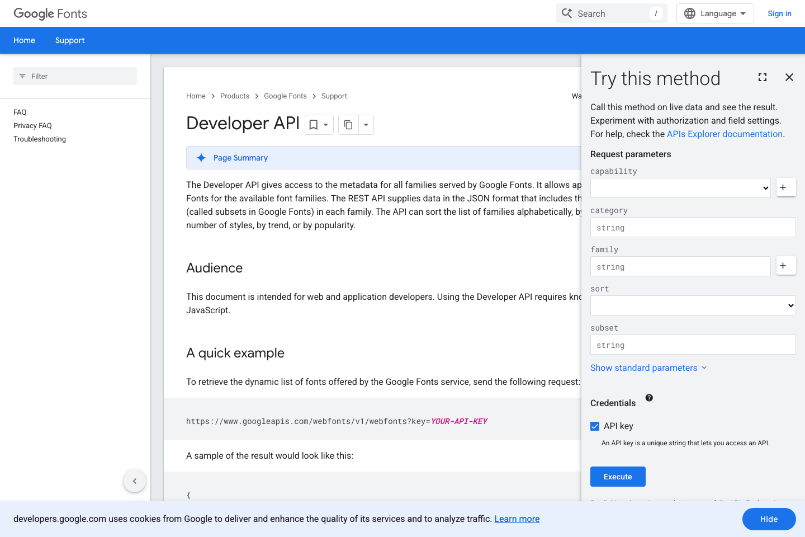This screenshot has height=537, width=805.
Task: Expand the Try this method panel to fullscreen
Action: [x=763, y=77]
